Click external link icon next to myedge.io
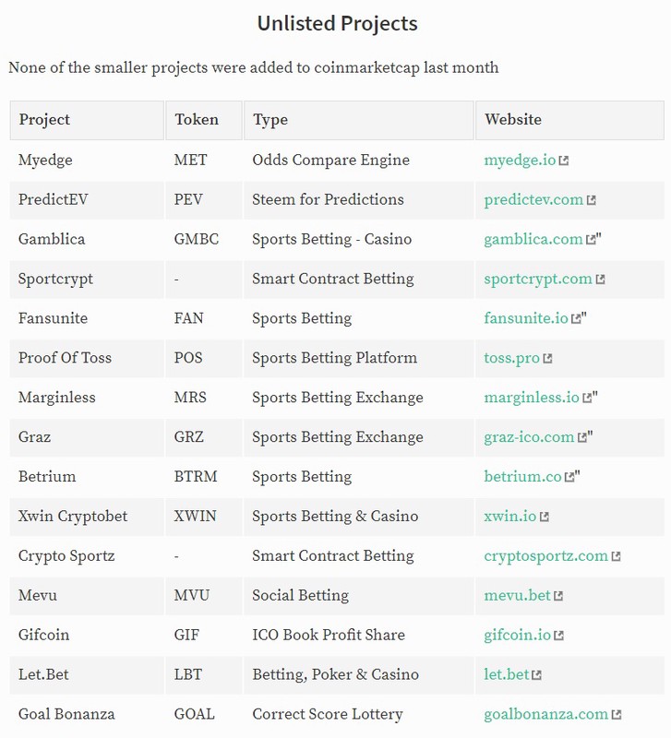 tap(563, 161)
